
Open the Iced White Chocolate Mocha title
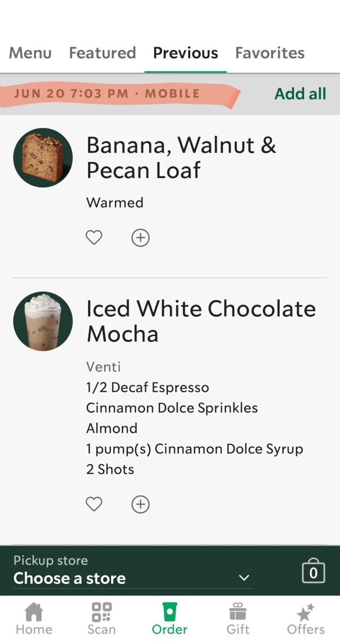coord(201,321)
